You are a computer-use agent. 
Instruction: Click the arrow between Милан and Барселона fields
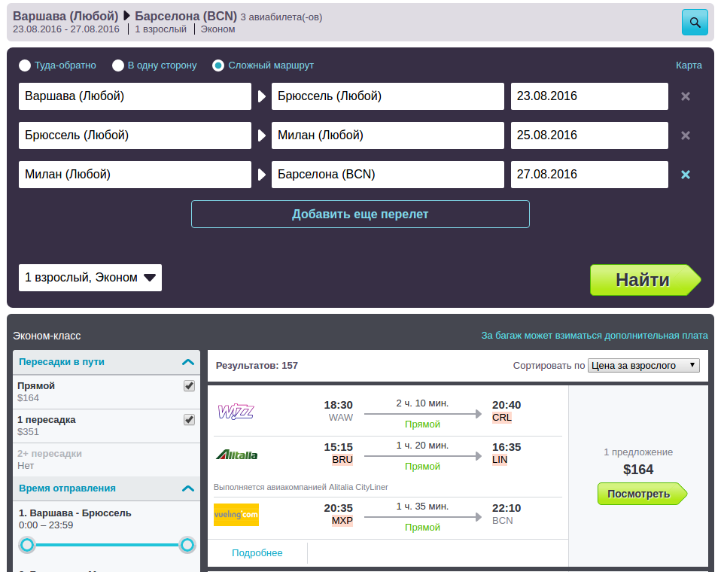coord(261,175)
